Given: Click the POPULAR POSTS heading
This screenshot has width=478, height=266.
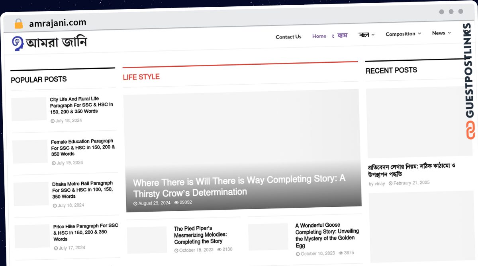Looking at the screenshot, I should tap(39, 79).
